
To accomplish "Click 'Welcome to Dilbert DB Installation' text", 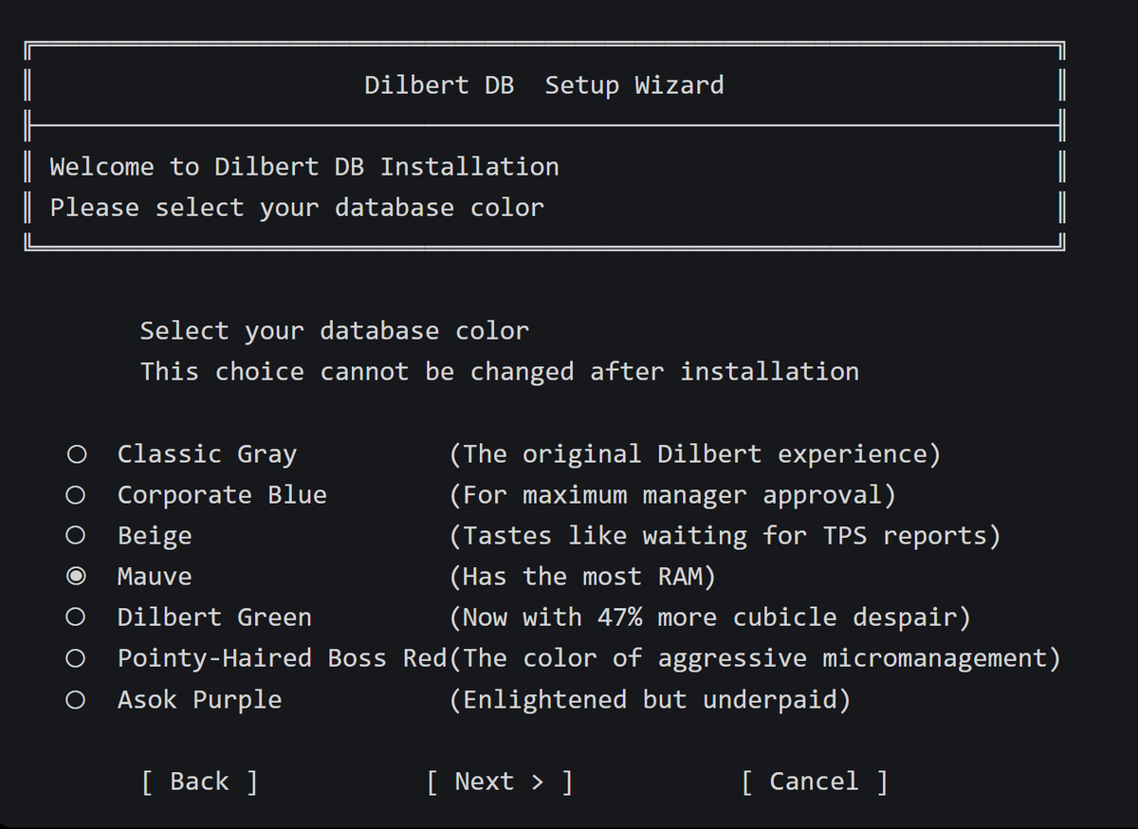I will tap(304, 167).
